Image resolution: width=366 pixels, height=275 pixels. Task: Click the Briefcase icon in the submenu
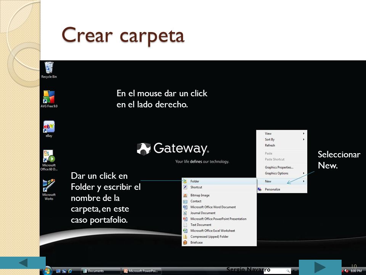(185, 243)
